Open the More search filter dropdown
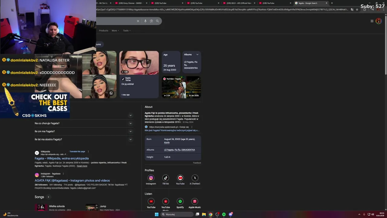 tap(115, 31)
